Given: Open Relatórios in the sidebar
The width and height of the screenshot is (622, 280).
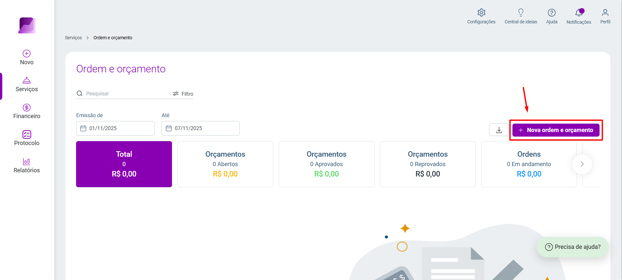Looking at the screenshot, I should pyautogui.click(x=27, y=165).
